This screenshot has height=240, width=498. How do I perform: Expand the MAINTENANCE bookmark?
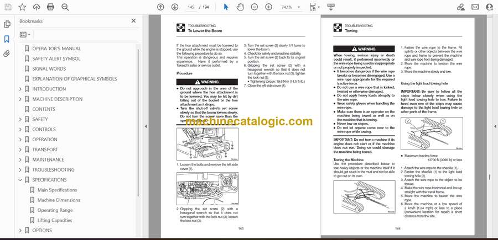click(x=20, y=160)
